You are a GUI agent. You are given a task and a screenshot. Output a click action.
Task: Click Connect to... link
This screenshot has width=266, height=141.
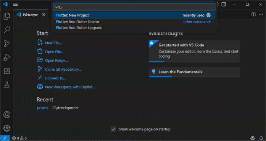(55, 78)
